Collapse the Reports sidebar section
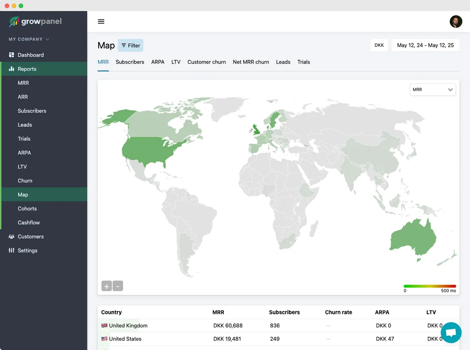Viewport: 470px width, 350px height. pos(27,69)
